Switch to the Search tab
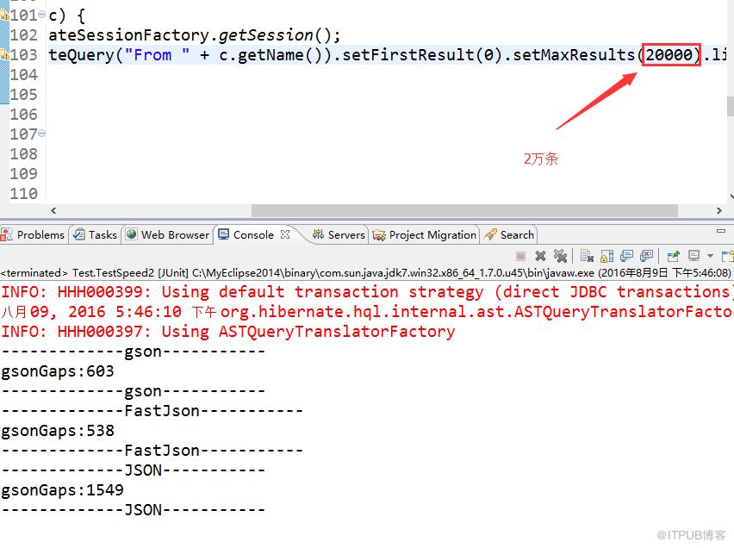 pos(509,234)
